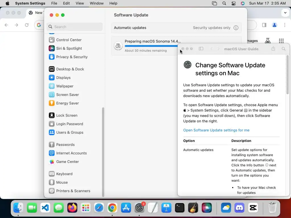Open Google apps grid in Chrome

coord(281,41)
